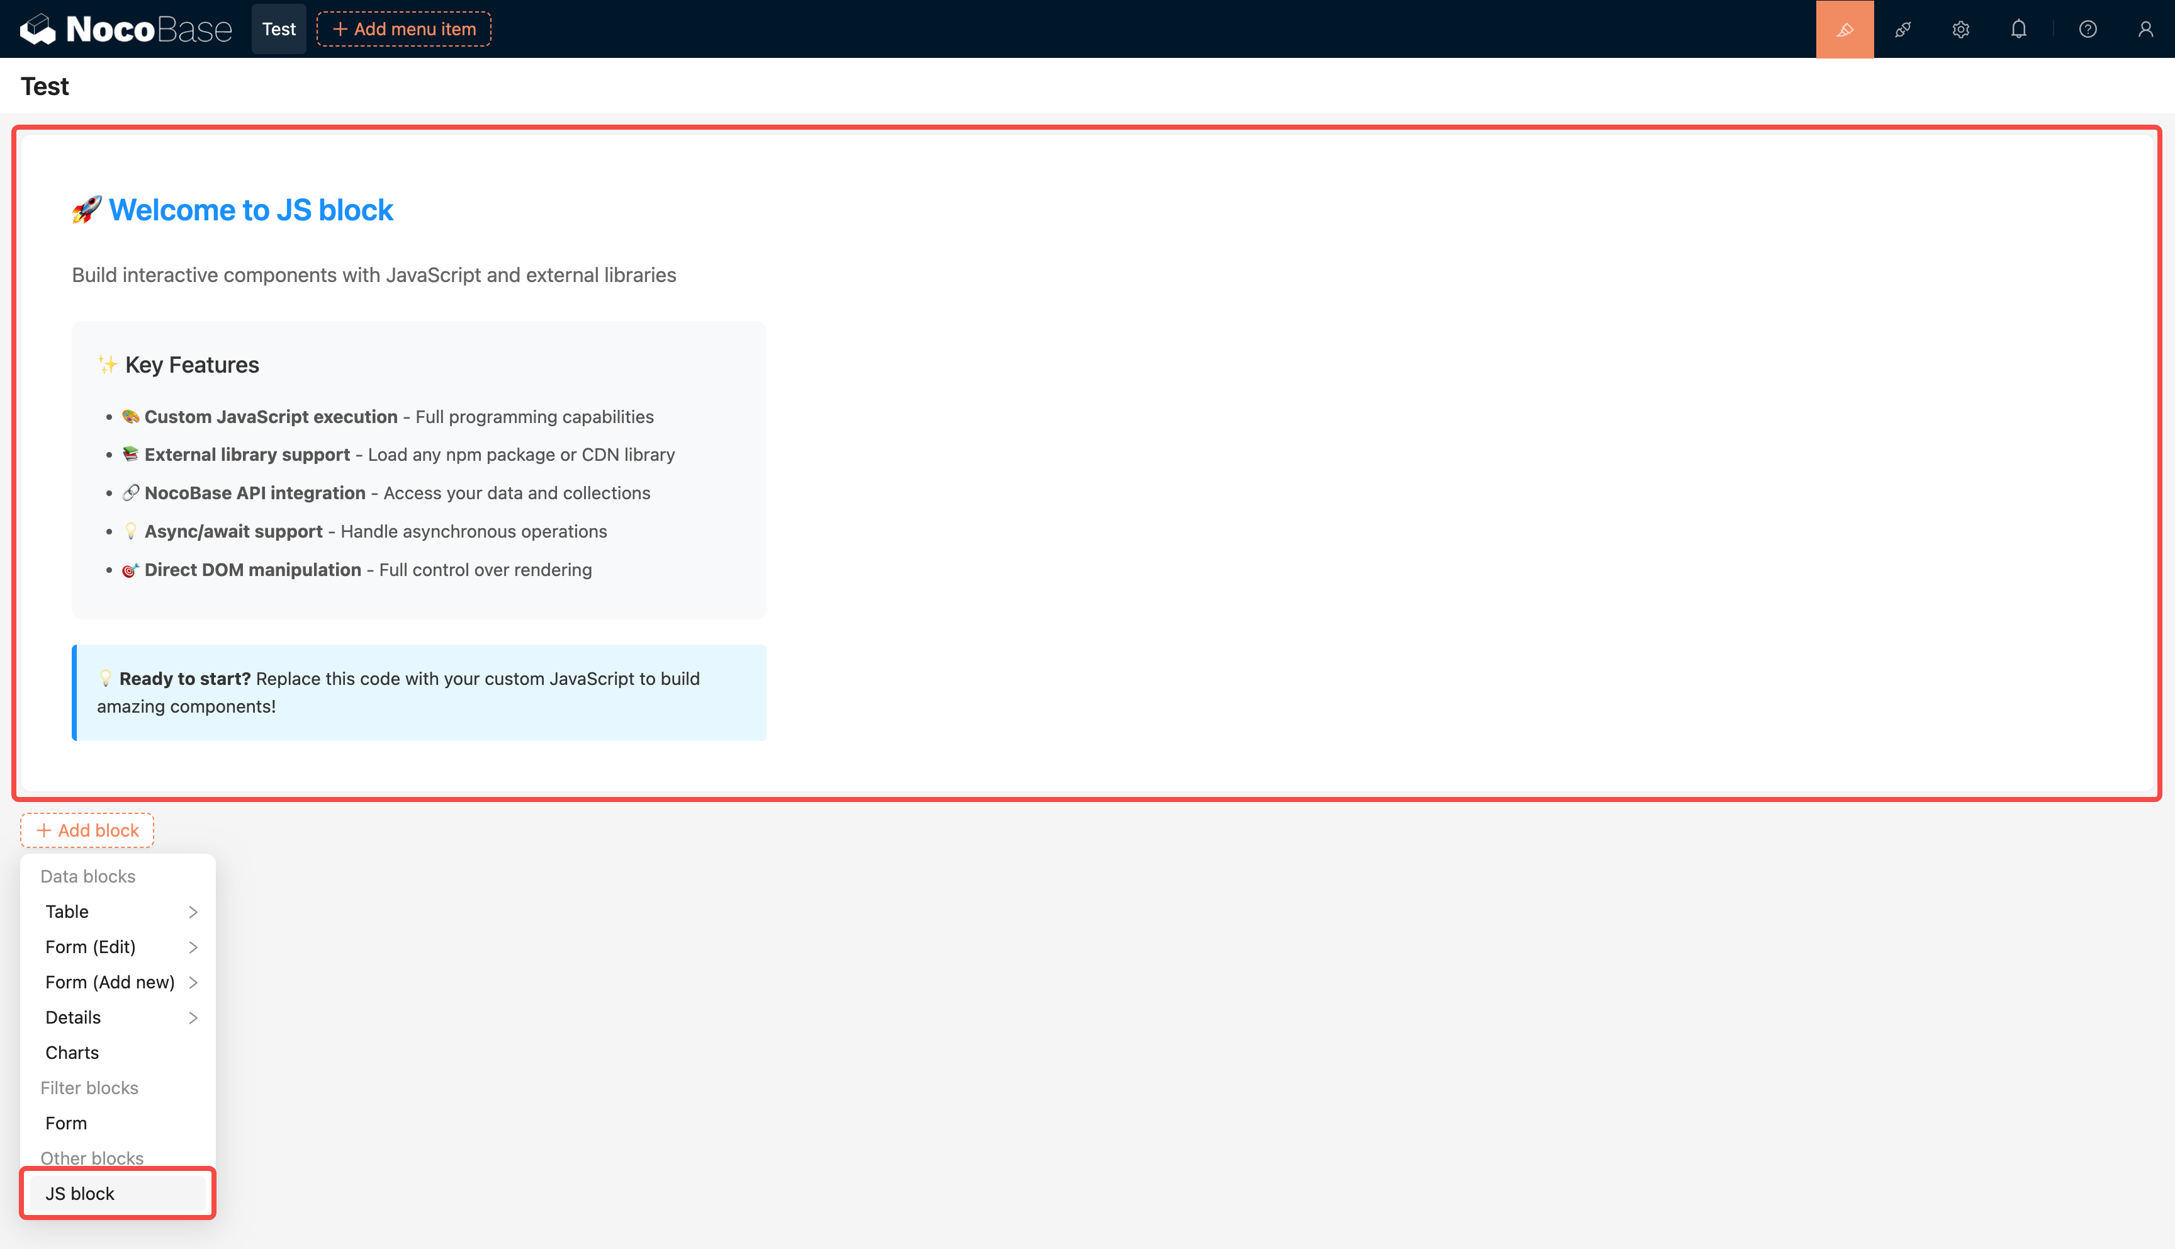Viewport: 2175px width, 1249px height.
Task: Click plus icon in Add menu item
Action: pyautogui.click(x=340, y=29)
